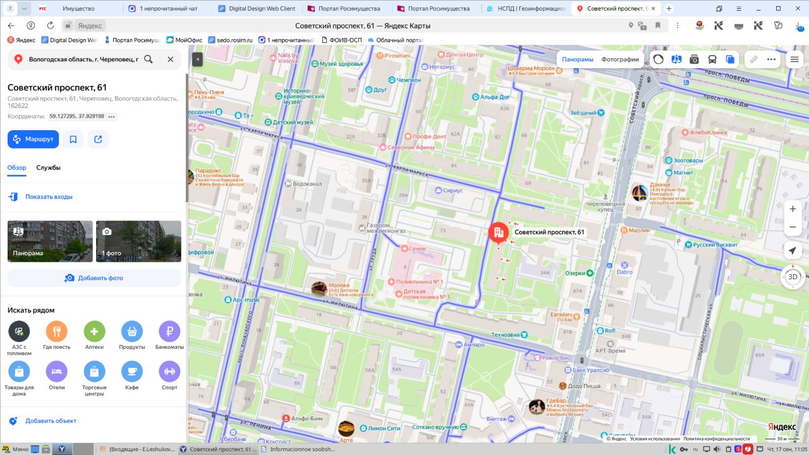Screen dimensions: 809x455
Task: Click the Маршрут route button
Action: 33,139
